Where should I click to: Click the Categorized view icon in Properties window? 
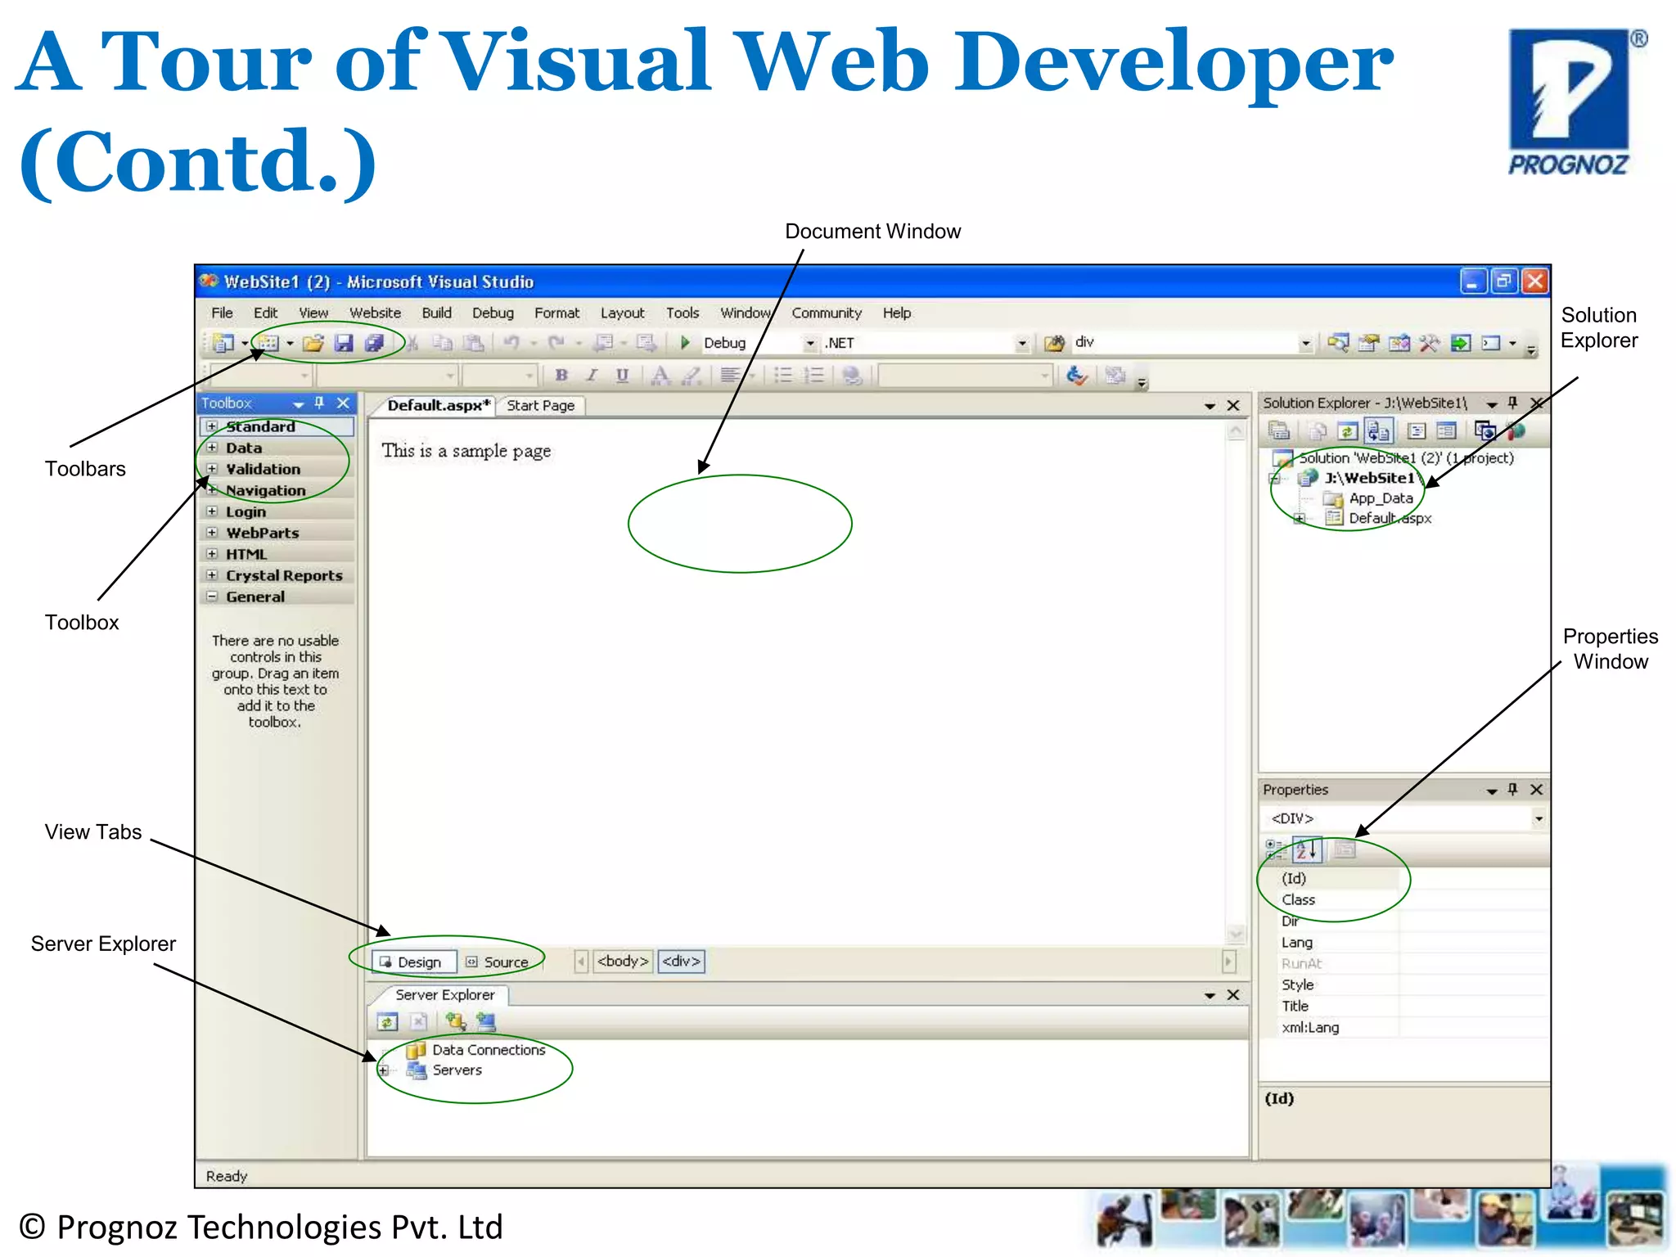[1274, 849]
